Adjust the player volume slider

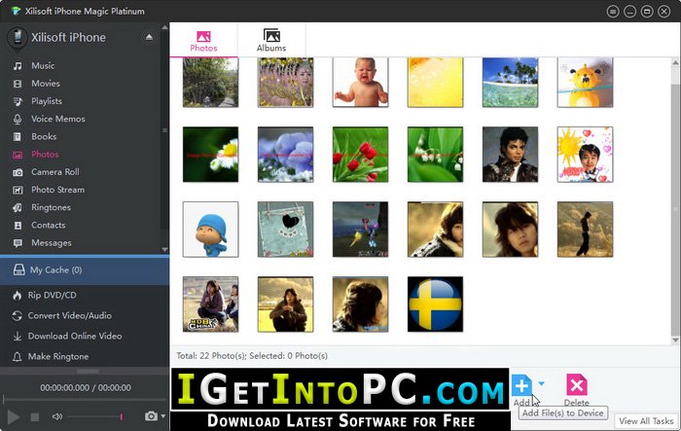pos(95,416)
